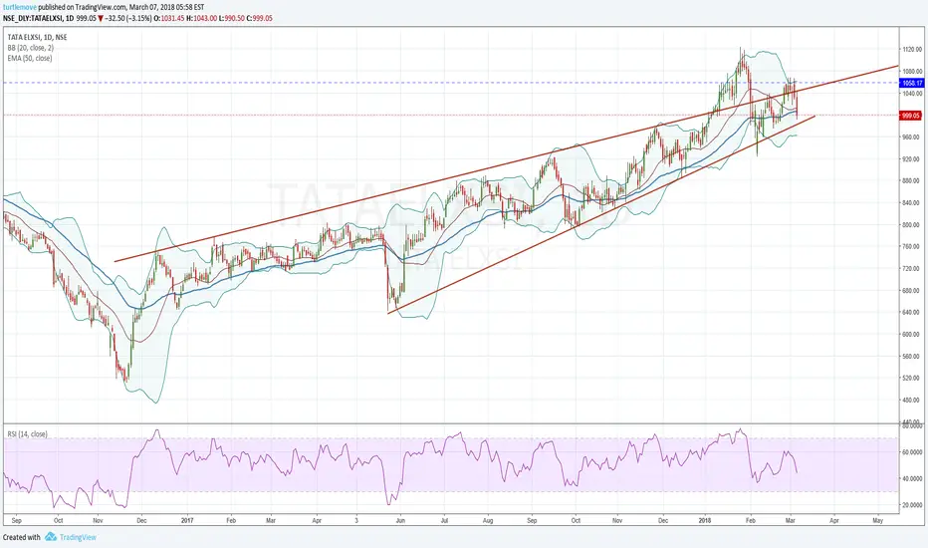Click the 840.00 price axis label

pos(912,203)
